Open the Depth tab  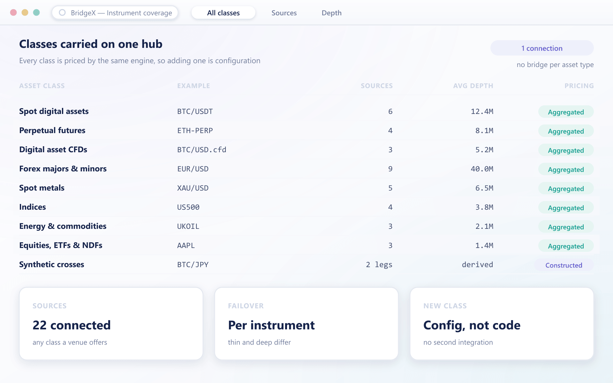point(331,13)
